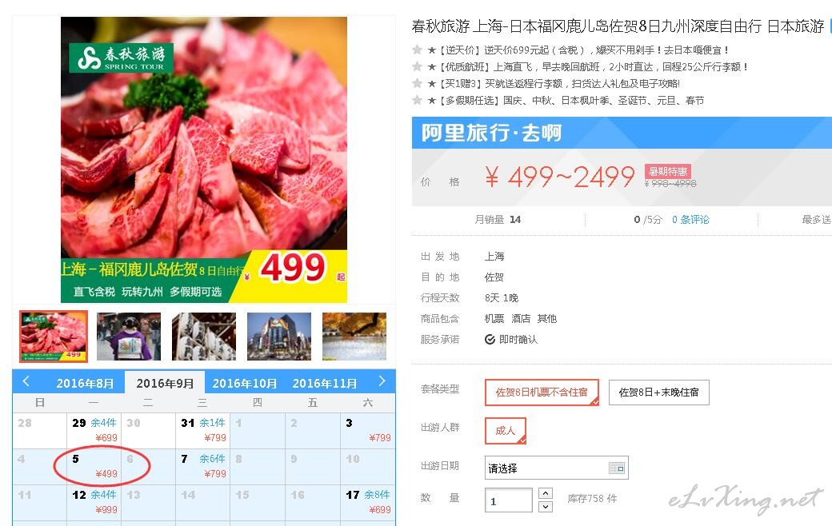Switch calendar to 2016年10月 tab

(x=245, y=383)
